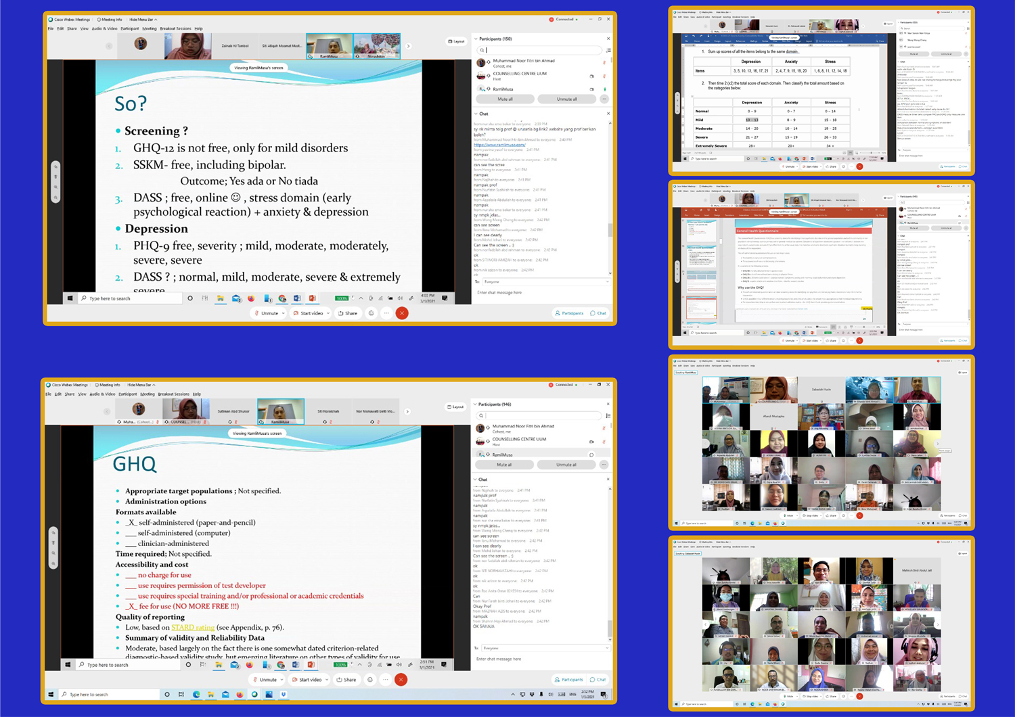The image size is (1015, 717).
Task: Click Share button in GHQ slide window
Action: tap(347, 679)
